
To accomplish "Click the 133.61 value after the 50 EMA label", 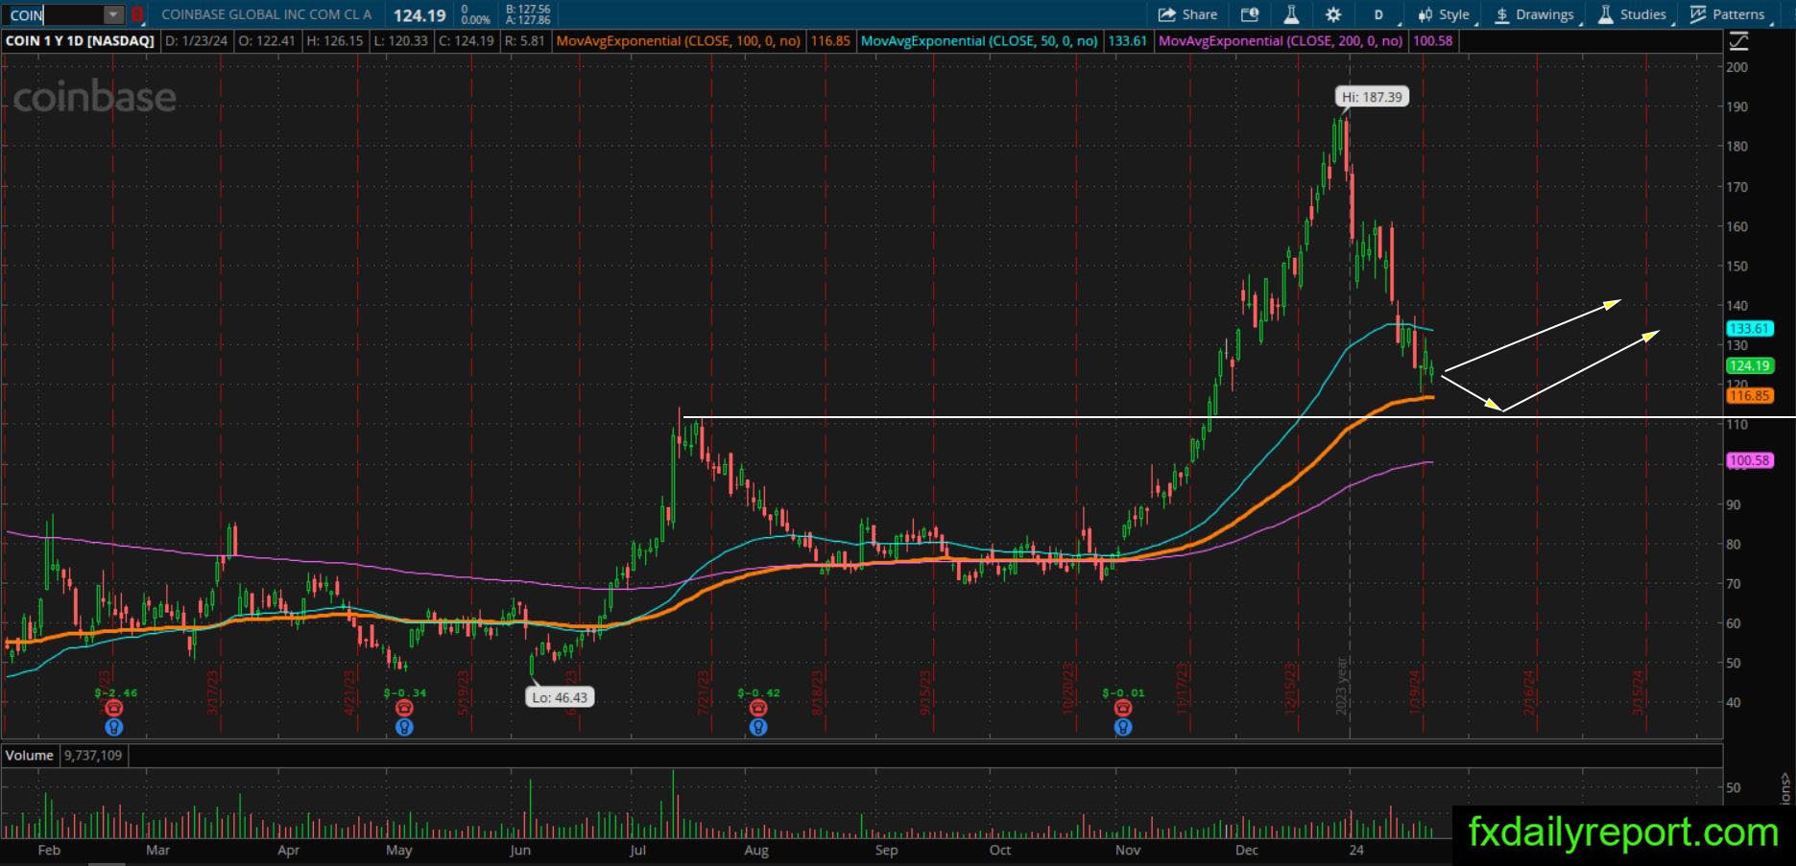I will point(1128,41).
